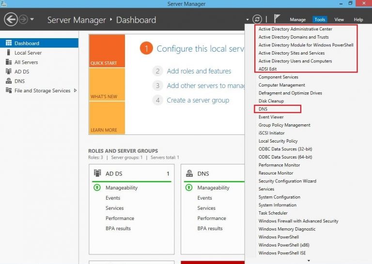Viewport: 372px width, 264px height.
Task: Open Active Directory Sites and Services
Action: point(291,53)
